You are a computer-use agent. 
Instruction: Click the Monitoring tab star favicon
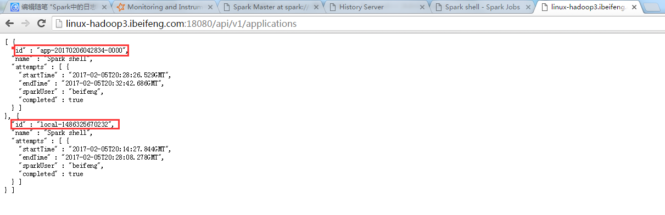click(120, 8)
